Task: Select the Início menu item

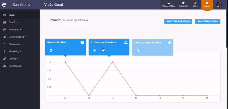Action: (x=20, y=15)
